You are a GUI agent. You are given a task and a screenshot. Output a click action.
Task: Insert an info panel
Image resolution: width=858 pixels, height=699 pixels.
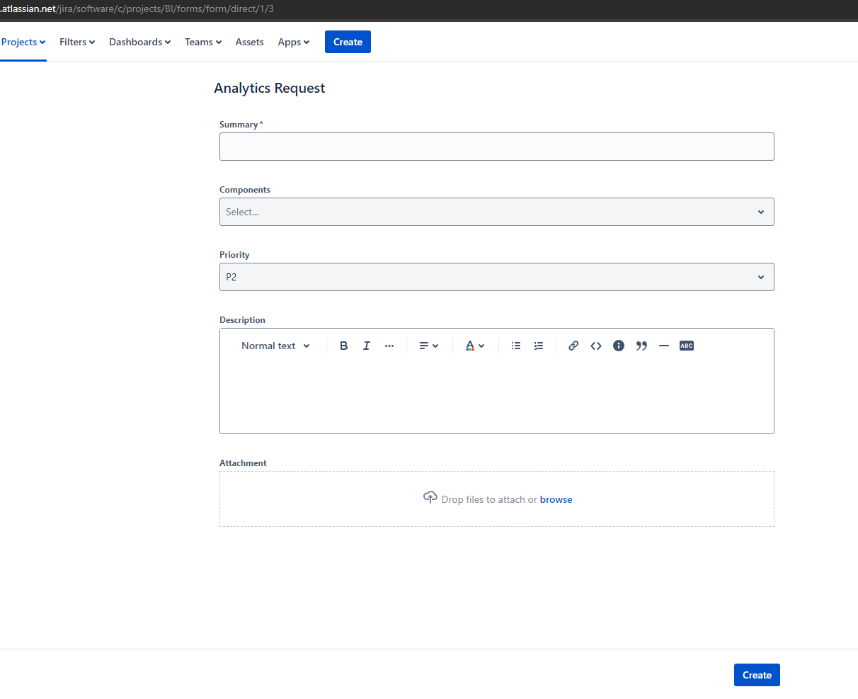[x=619, y=346]
